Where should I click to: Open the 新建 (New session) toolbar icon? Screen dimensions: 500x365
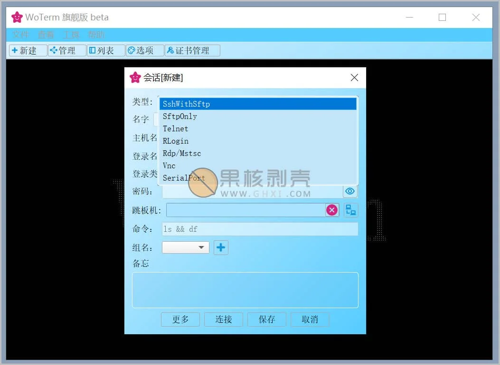tap(28, 50)
